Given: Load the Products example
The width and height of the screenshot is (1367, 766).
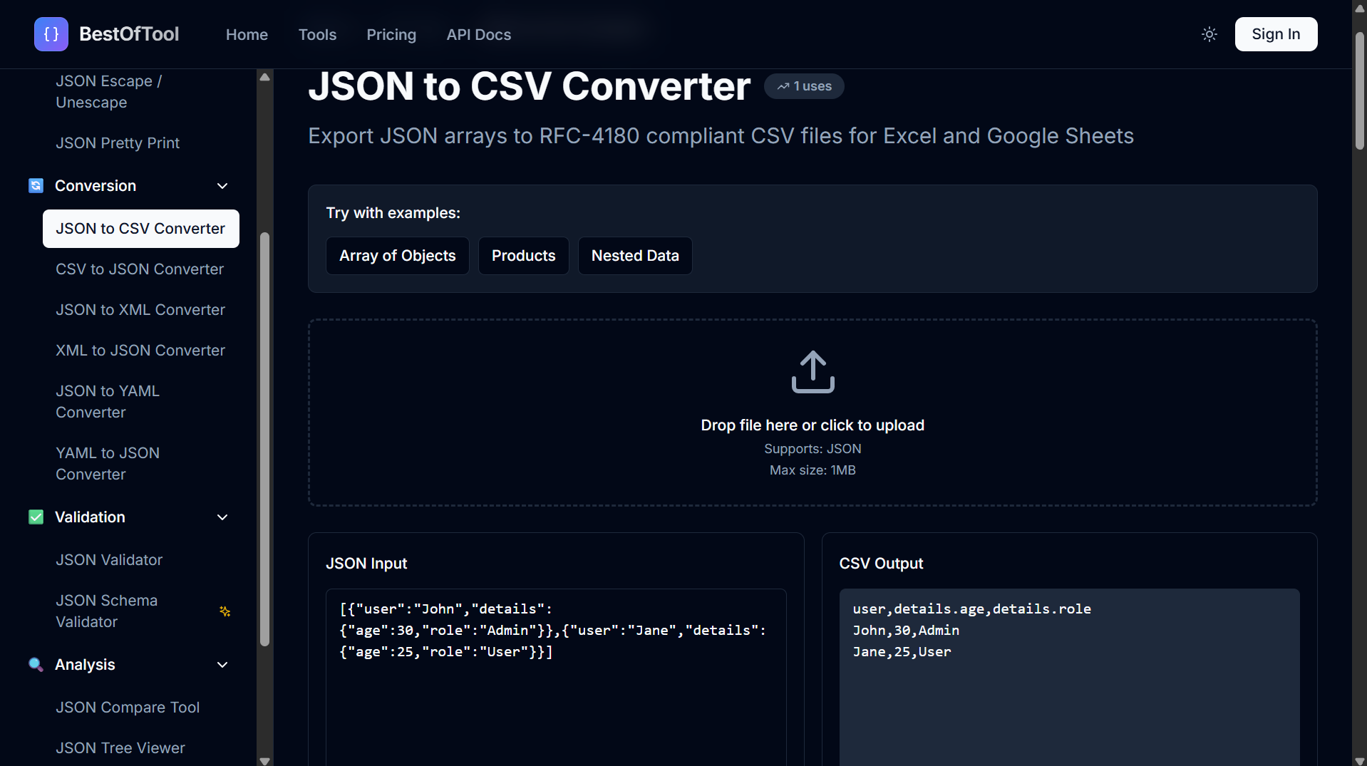Looking at the screenshot, I should tap(524, 256).
